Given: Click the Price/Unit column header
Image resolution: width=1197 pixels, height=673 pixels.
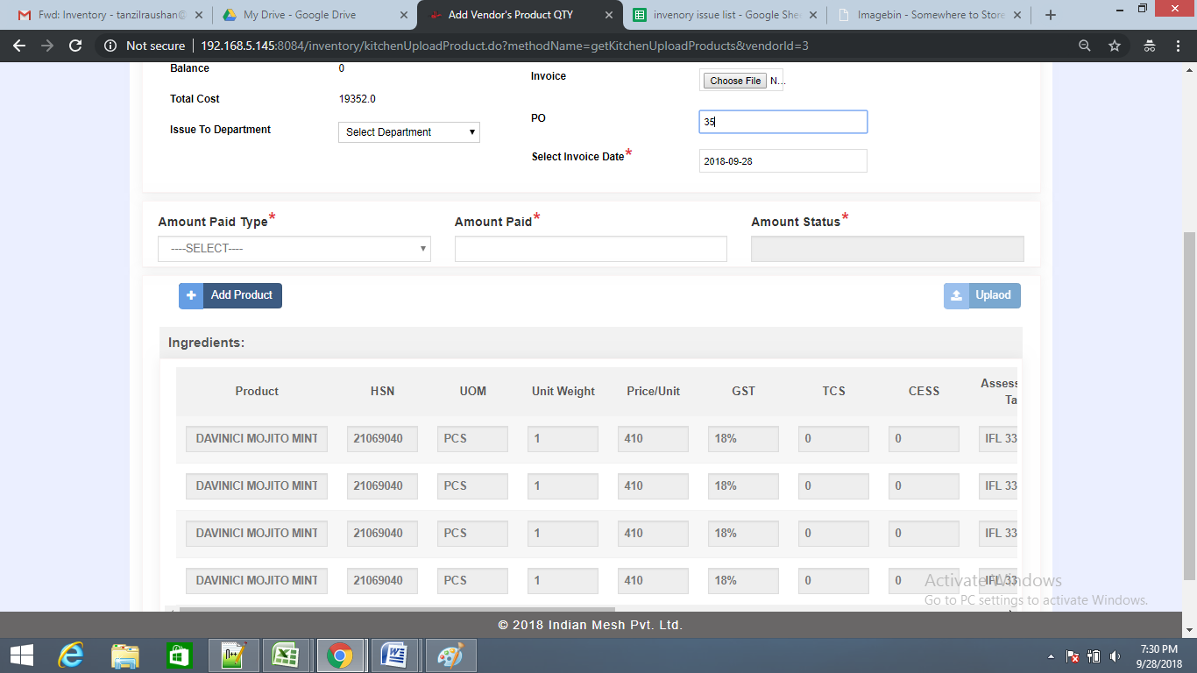Looking at the screenshot, I should point(654,392).
